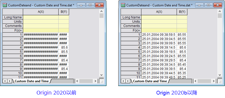Click next sheet tab arrow in right window
225x98 pixels.
tap(128, 81)
